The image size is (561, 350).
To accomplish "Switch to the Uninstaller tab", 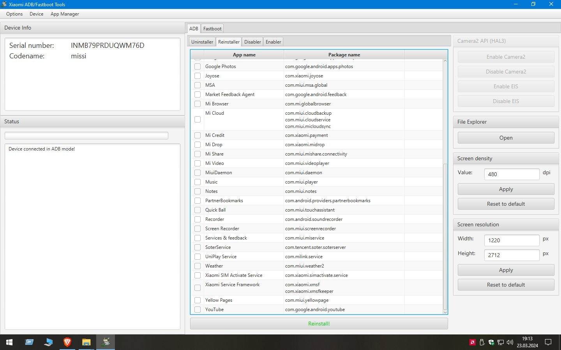I will tap(202, 42).
